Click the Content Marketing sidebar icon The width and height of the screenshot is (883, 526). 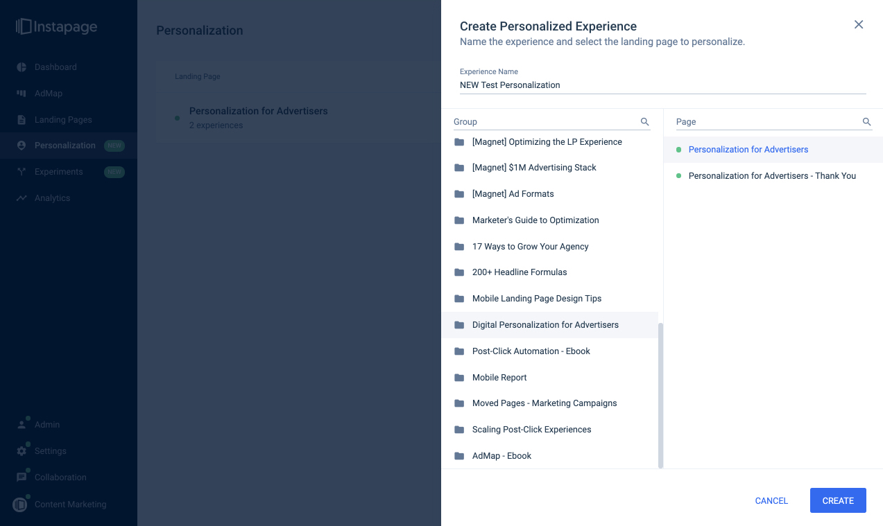coord(22,504)
